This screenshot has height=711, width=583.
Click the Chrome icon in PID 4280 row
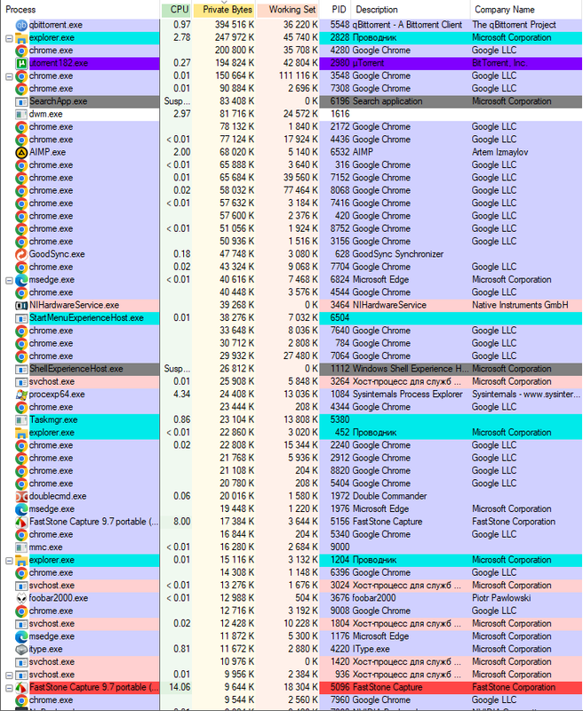tap(21, 51)
